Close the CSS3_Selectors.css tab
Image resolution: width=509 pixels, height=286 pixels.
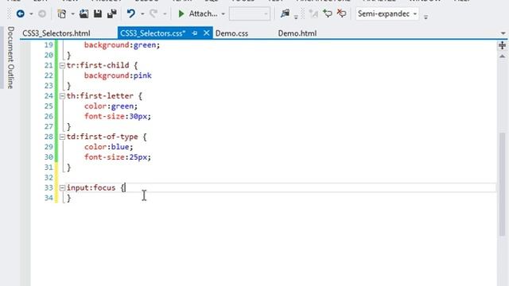[207, 33]
